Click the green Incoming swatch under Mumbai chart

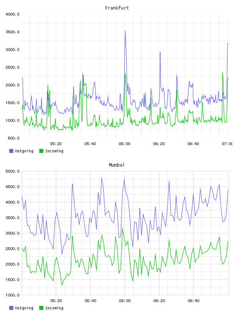[41, 308]
